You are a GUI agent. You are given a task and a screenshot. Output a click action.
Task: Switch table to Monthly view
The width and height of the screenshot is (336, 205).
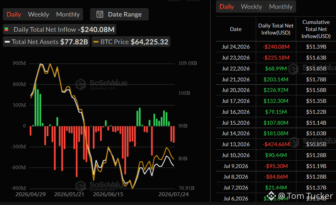tap(281, 7)
